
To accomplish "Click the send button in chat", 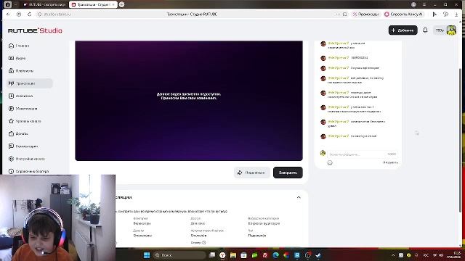I will (390, 162).
